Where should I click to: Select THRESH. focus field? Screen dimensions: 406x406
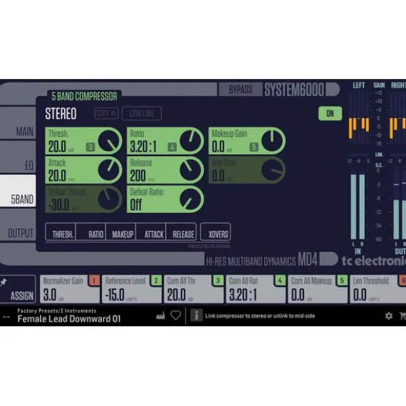pyautogui.click(x=61, y=232)
